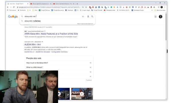
Task: Open the media control icon in Chrome toolbar
Action: tap(158, 7)
